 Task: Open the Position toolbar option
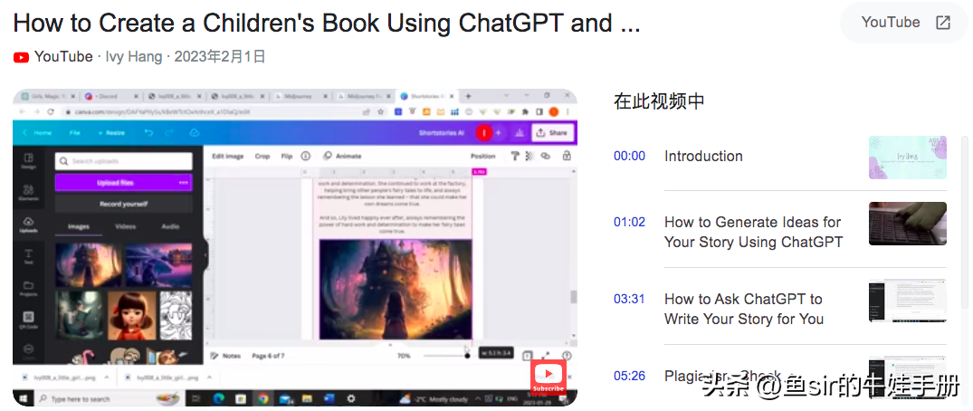(x=482, y=156)
